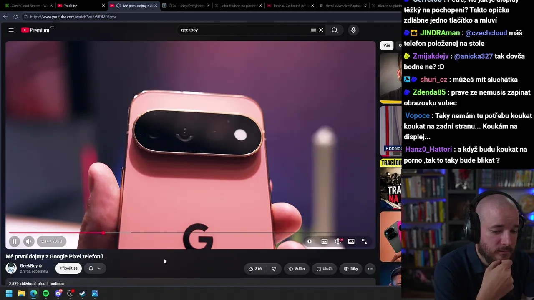Viewport: 534px width, 300px height.
Task: Open the three-dot more actions menu
Action: pyautogui.click(x=370, y=269)
